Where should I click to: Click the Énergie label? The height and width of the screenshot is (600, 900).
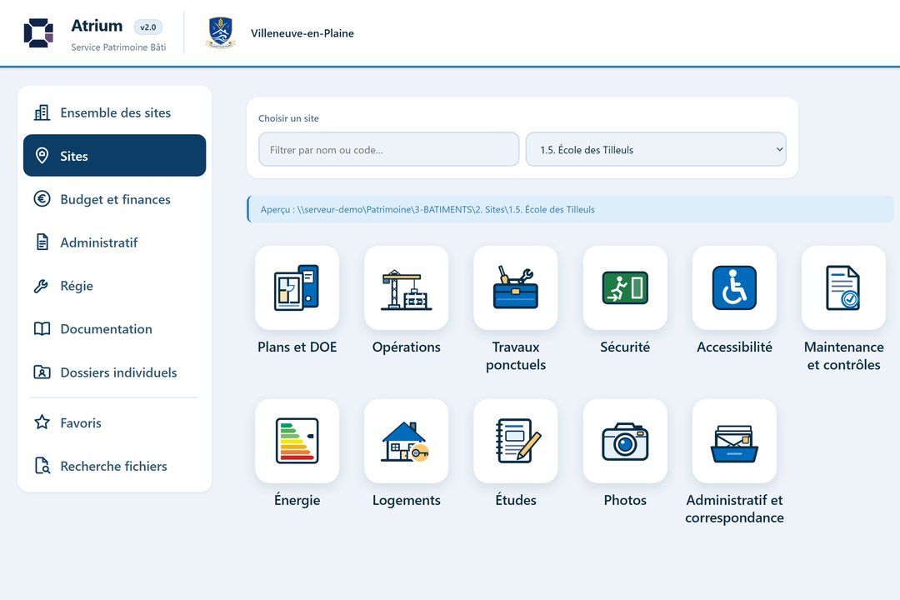tap(297, 499)
